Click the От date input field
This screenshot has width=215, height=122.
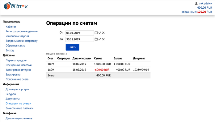point(80,33)
